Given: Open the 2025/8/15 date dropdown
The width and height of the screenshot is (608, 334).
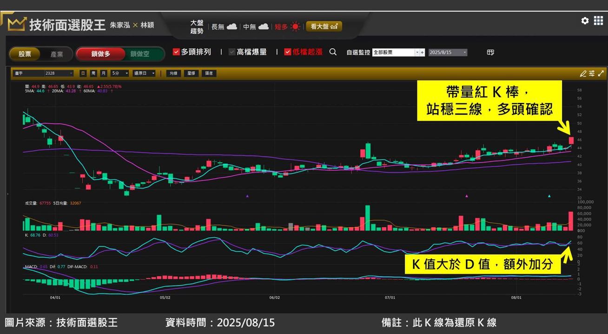Looking at the screenshot, I should (448, 52).
